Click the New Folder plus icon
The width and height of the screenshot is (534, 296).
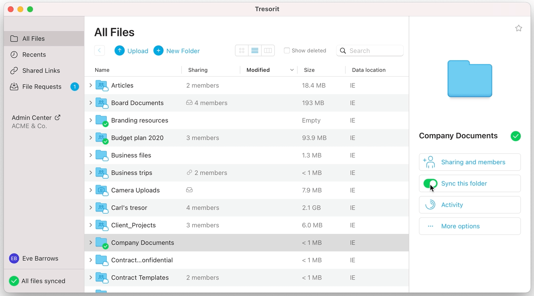click(x=158, y=51)
